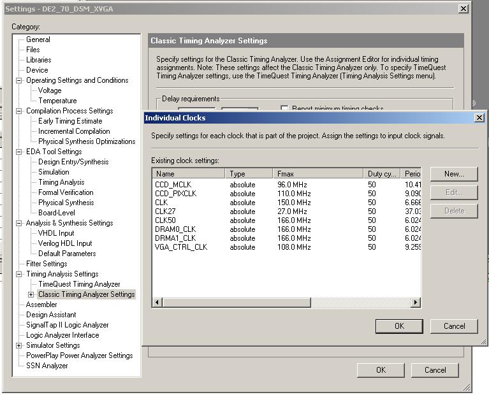Click OK in Settings window
The width and height of the screenshot is (489, 395).
(x=381, y=370)
